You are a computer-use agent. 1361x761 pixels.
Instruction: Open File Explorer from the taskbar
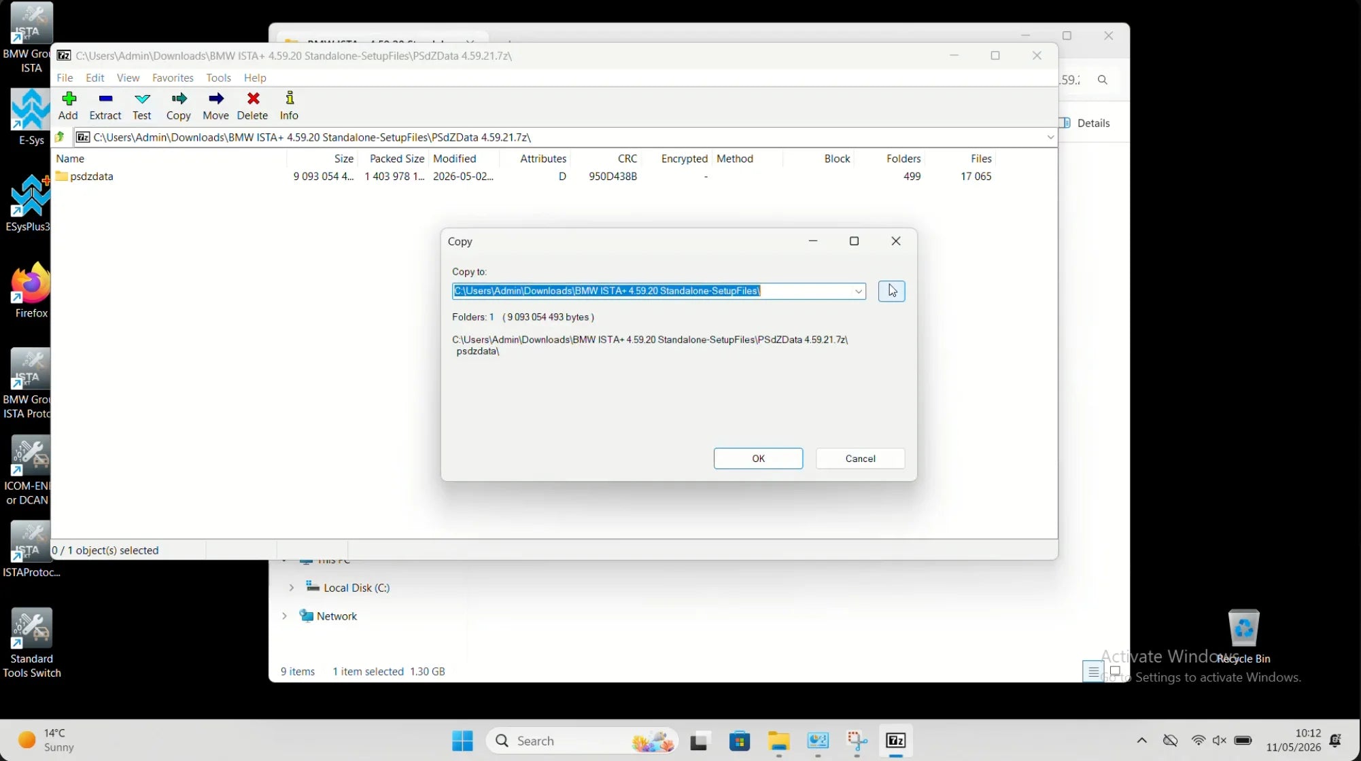tap(779, 741)
